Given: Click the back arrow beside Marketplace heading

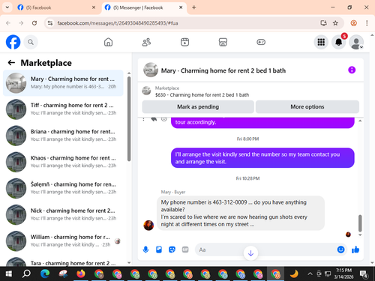Looking at the screenshot, I should [11, 63].
